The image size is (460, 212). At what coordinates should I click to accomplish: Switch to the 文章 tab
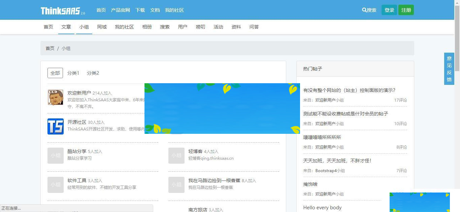66,27
